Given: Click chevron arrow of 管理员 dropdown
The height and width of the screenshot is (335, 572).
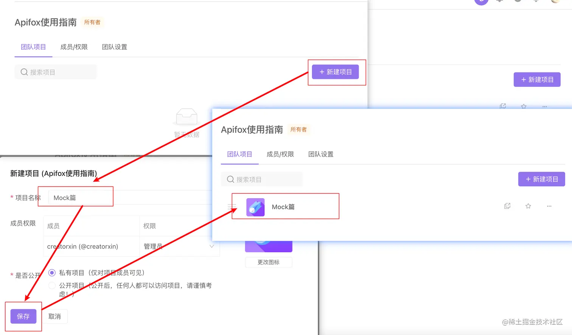Looking at the screenshot, I should 211,246.
